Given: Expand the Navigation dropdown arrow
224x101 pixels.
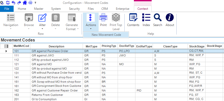Looking at the screenshot, I should [11, 29].
